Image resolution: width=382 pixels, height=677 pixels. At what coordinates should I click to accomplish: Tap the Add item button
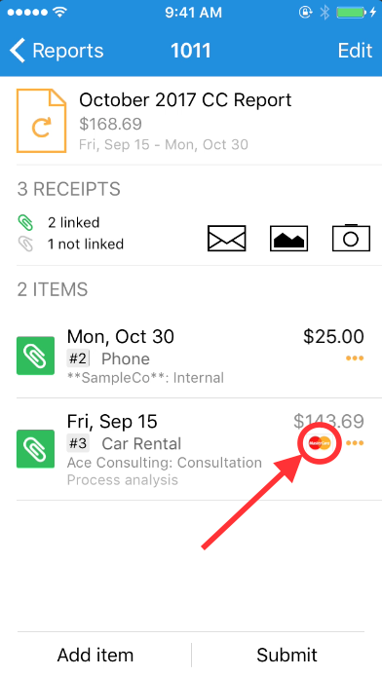click(95, 655)
